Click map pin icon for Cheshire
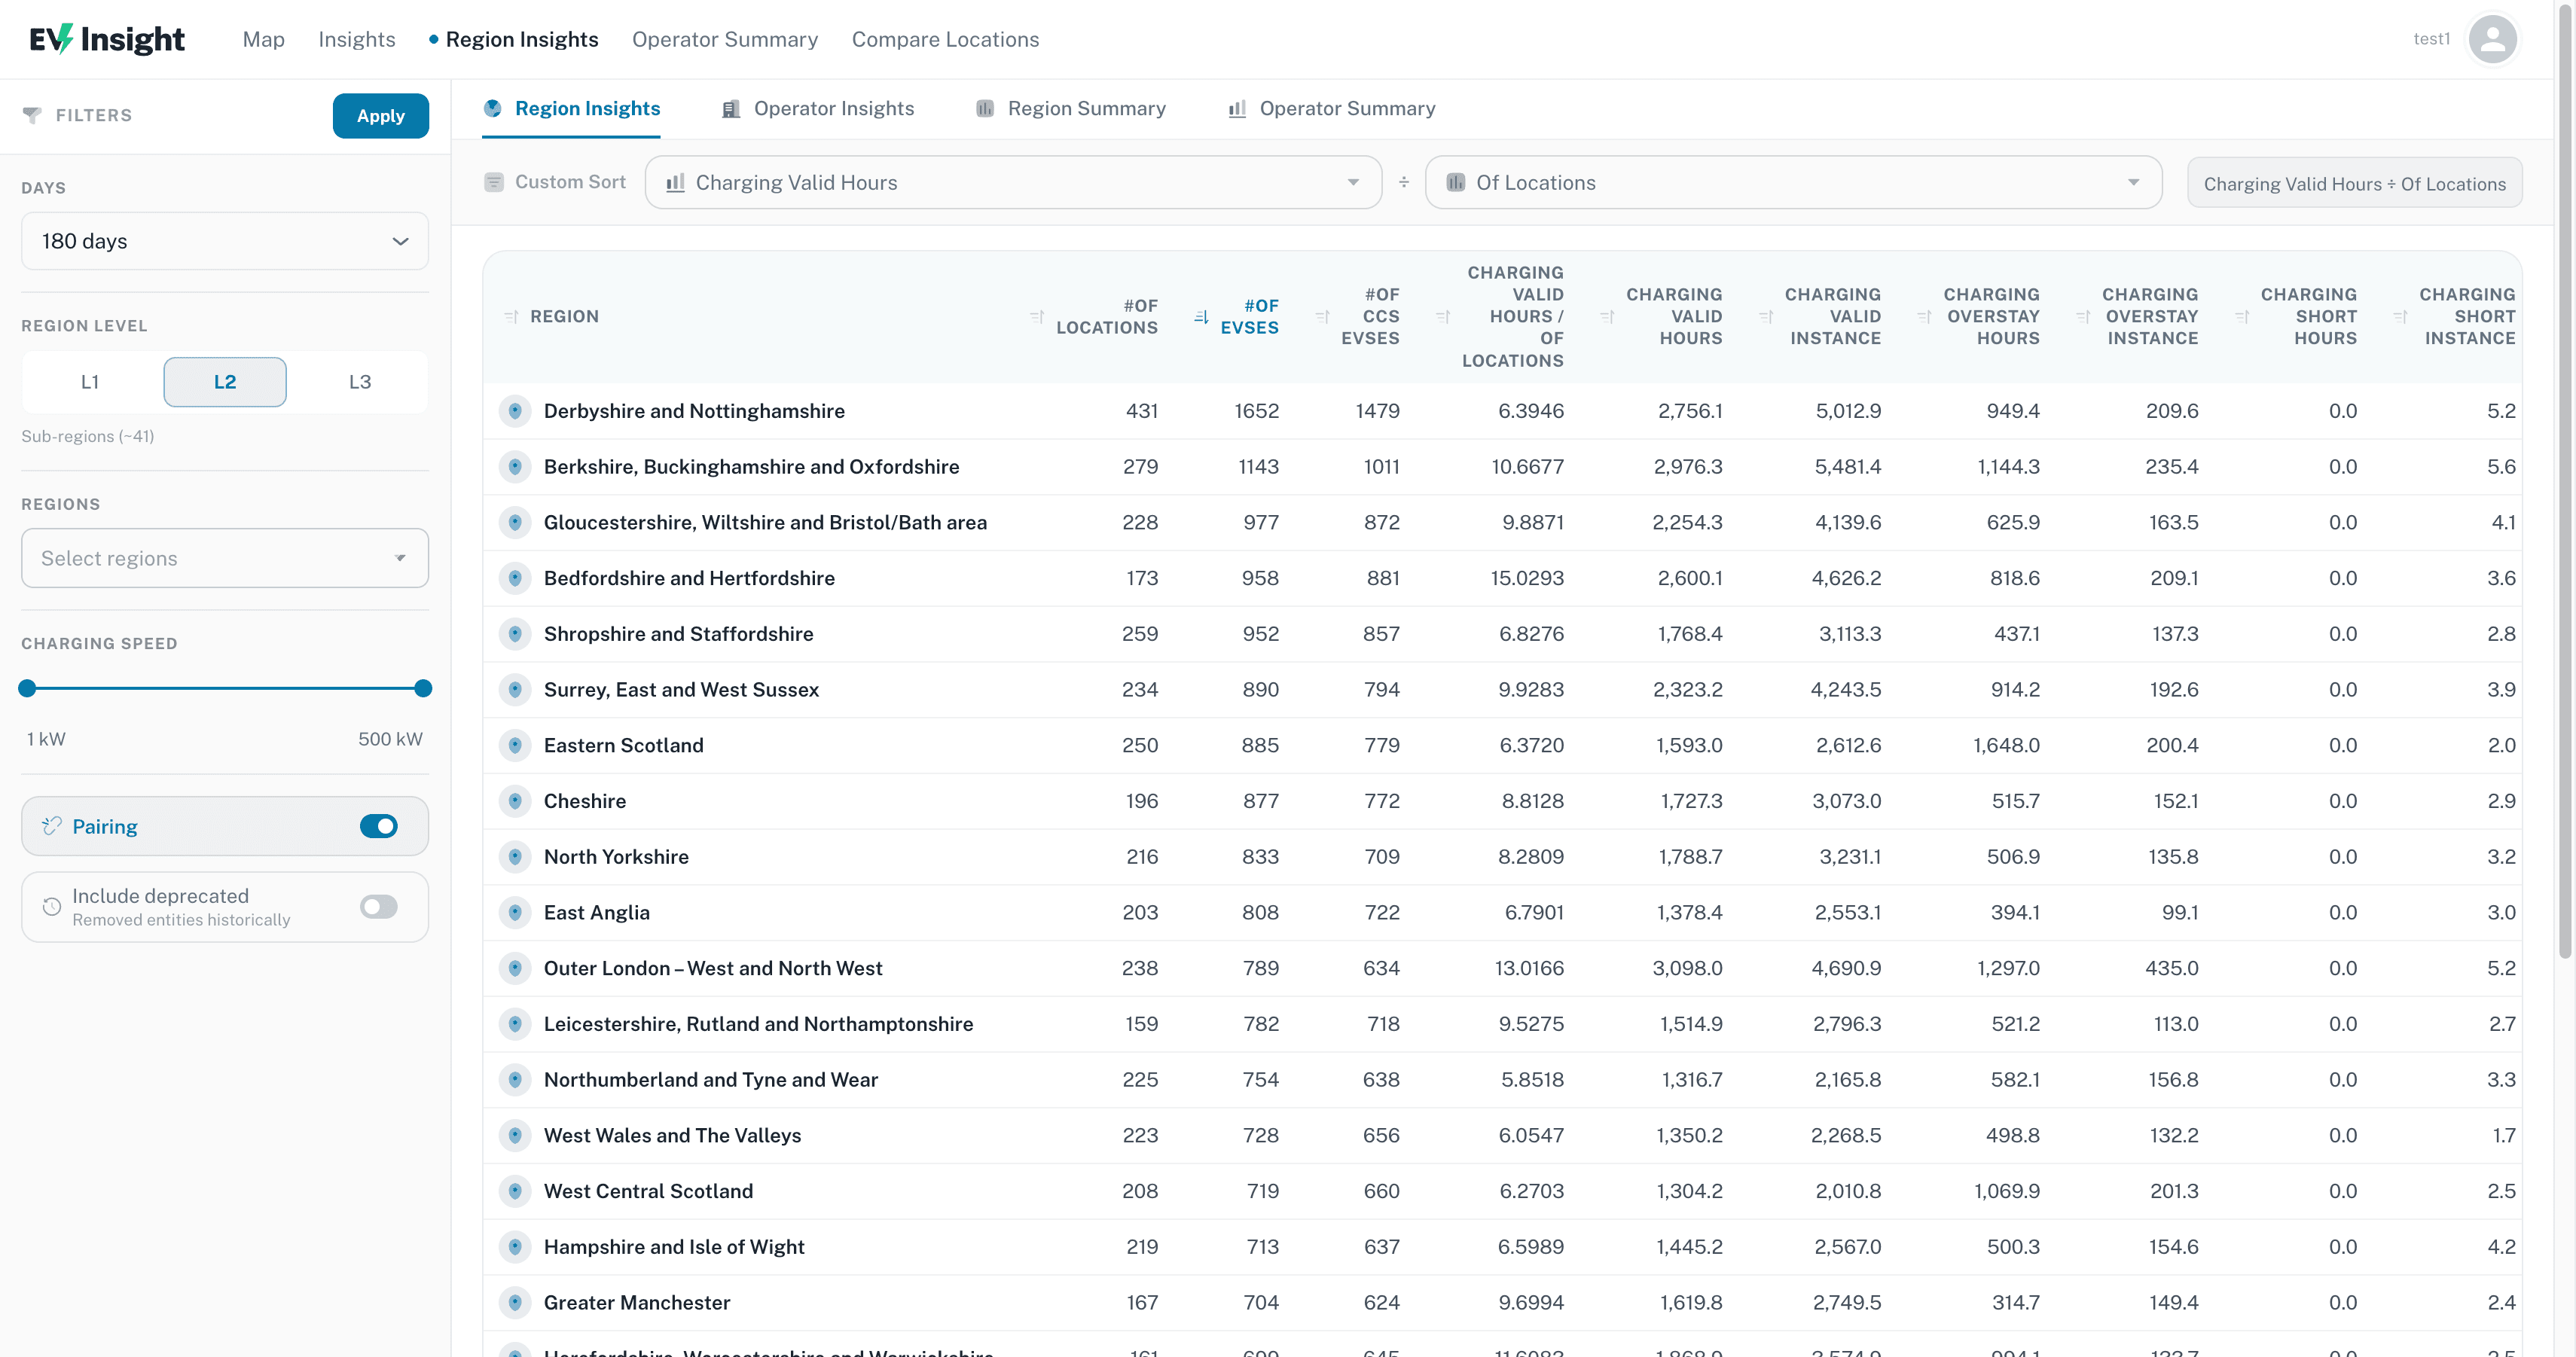Viewport: 2576px width, 1357px height. pos(515,801)
